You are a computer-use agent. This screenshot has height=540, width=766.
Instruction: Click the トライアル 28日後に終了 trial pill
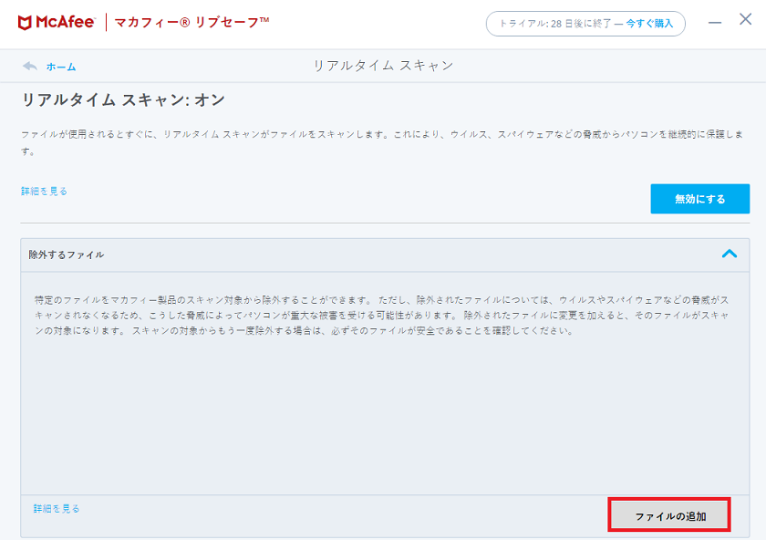coord(585,24)
